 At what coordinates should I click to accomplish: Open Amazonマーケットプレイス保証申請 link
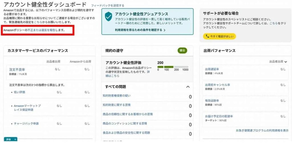pos(27,108)
